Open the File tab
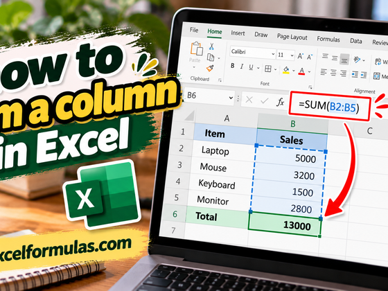This screenshot has width=388, height=291. coord(194,30)
